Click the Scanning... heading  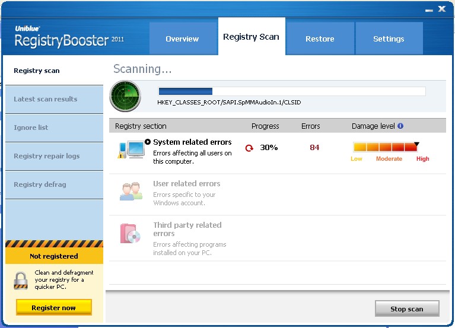(x=142, y=69)
